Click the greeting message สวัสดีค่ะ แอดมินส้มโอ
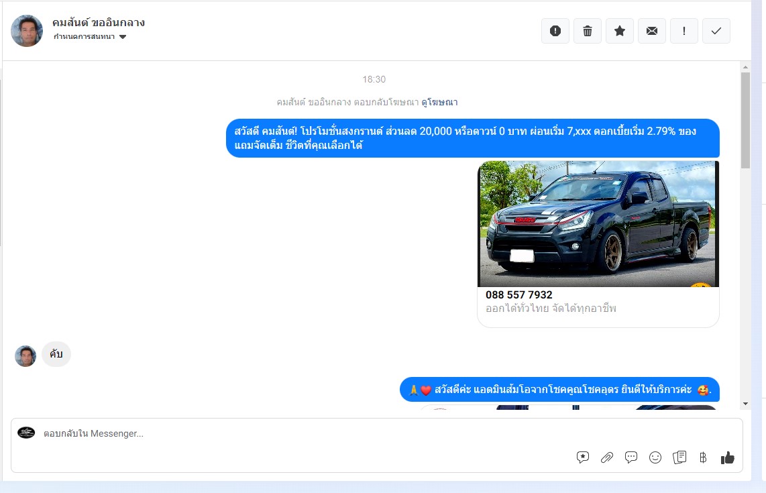 (x=559, y=390)
